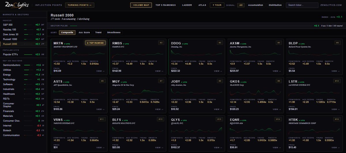Open the Semiconductors sector
Image resolution: width=346 pixels, height=153 pixels.
coord(23,65)
